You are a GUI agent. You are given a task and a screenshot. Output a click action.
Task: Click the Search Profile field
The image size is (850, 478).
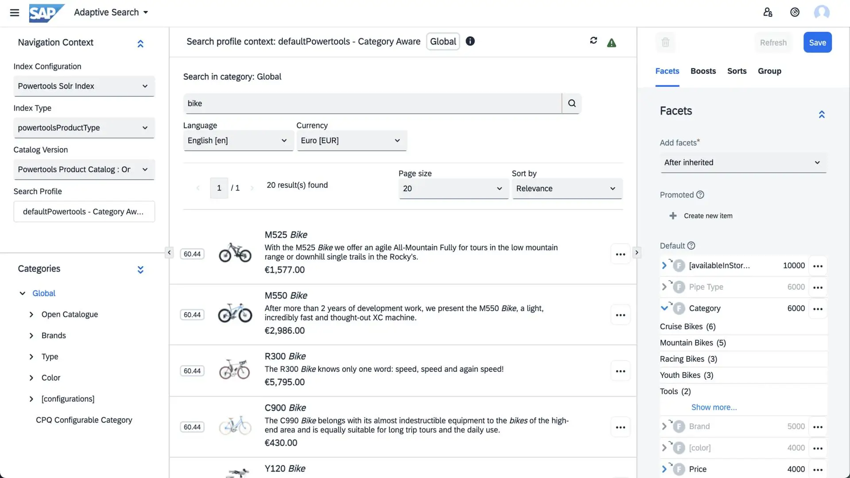[x=84, y=212]
